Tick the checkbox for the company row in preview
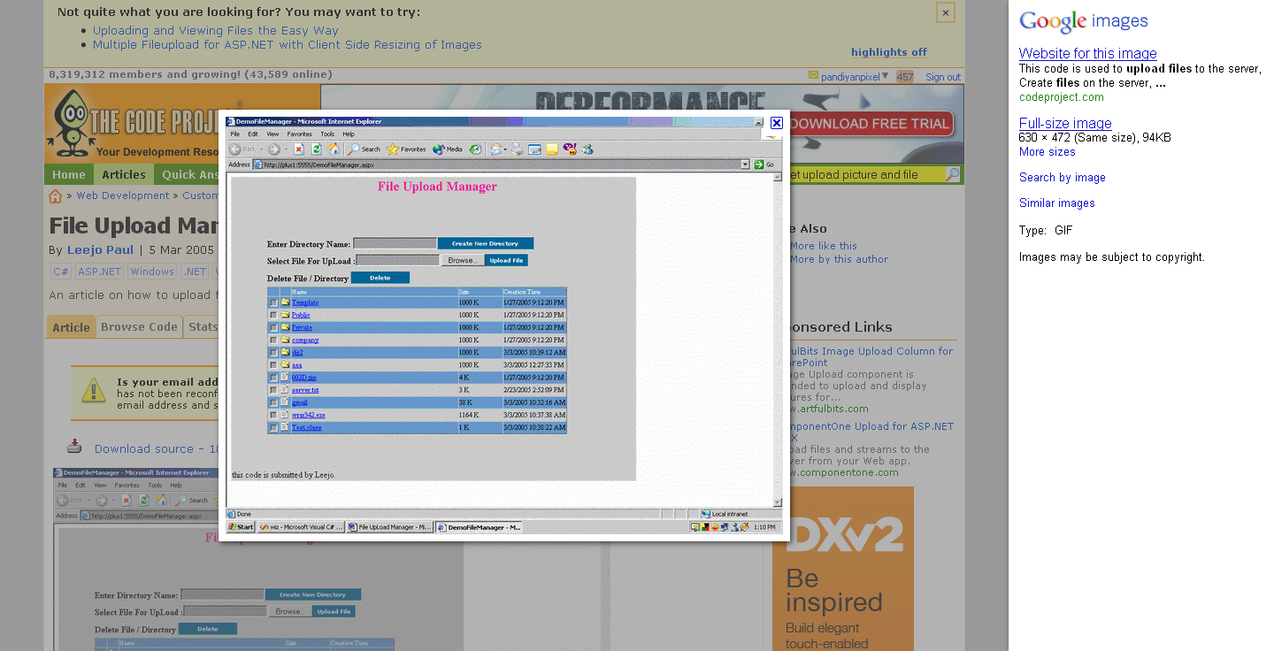 pyautogui.click(x=273, y=340)
